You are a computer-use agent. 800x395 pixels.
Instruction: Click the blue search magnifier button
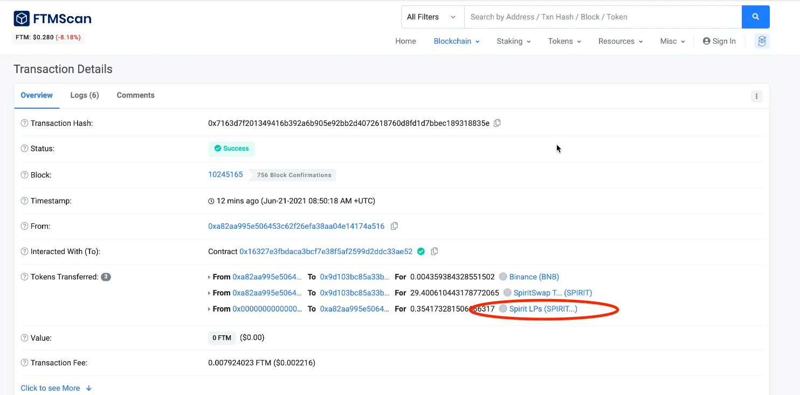coord(755,17)
